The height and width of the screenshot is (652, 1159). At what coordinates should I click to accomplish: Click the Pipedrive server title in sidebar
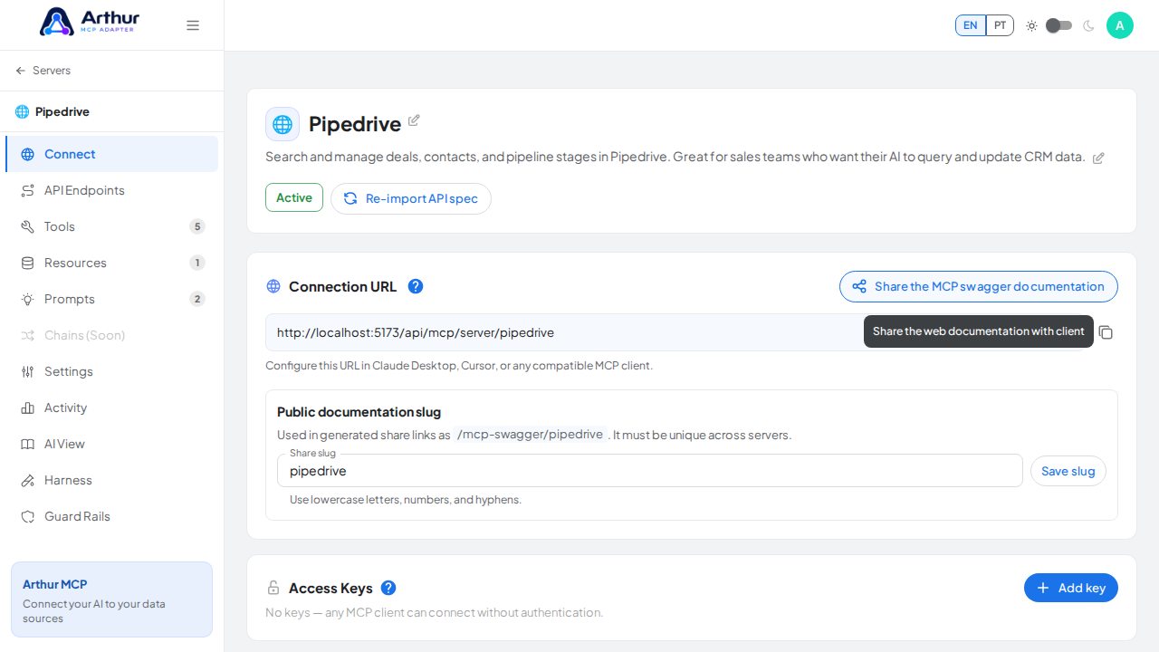(x=62, y=111)
